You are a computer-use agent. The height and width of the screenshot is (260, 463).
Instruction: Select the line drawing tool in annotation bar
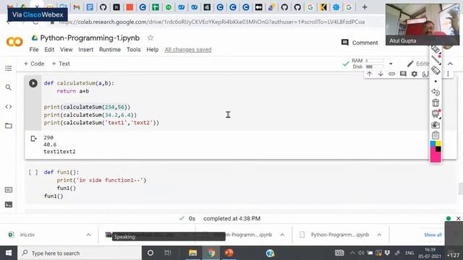(x=436, y=59)
